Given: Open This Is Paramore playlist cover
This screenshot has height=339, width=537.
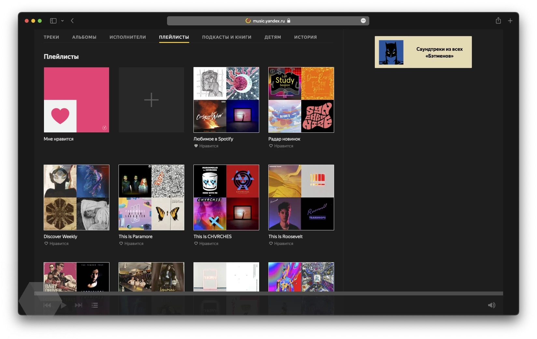Looking at the screenshot, I should point(151,197).
